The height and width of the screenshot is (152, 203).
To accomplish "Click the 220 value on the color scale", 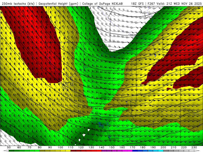I will tap(184, 147).
